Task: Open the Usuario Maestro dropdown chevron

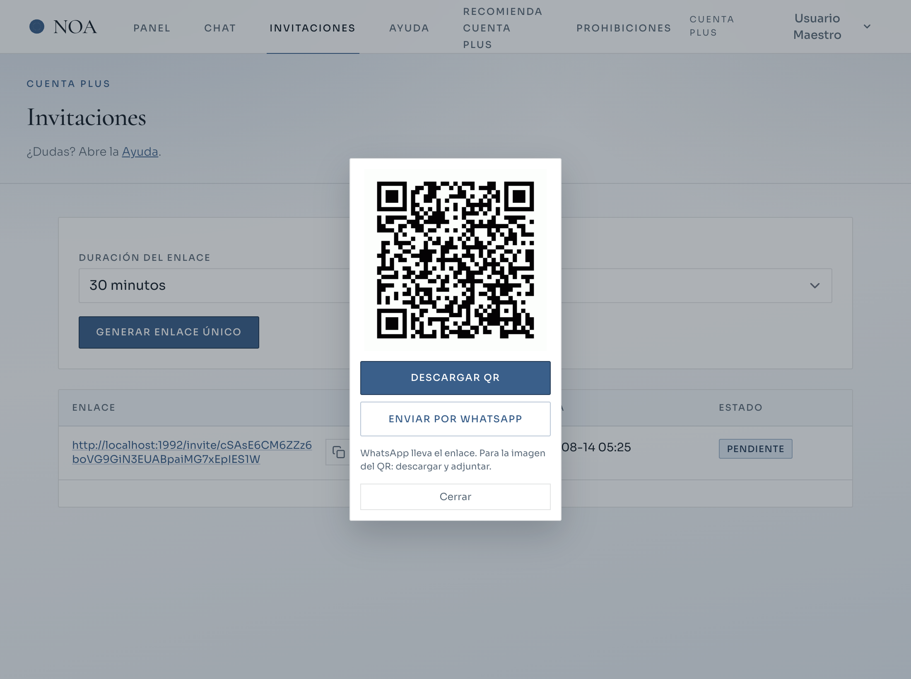Action: point(867,26)
